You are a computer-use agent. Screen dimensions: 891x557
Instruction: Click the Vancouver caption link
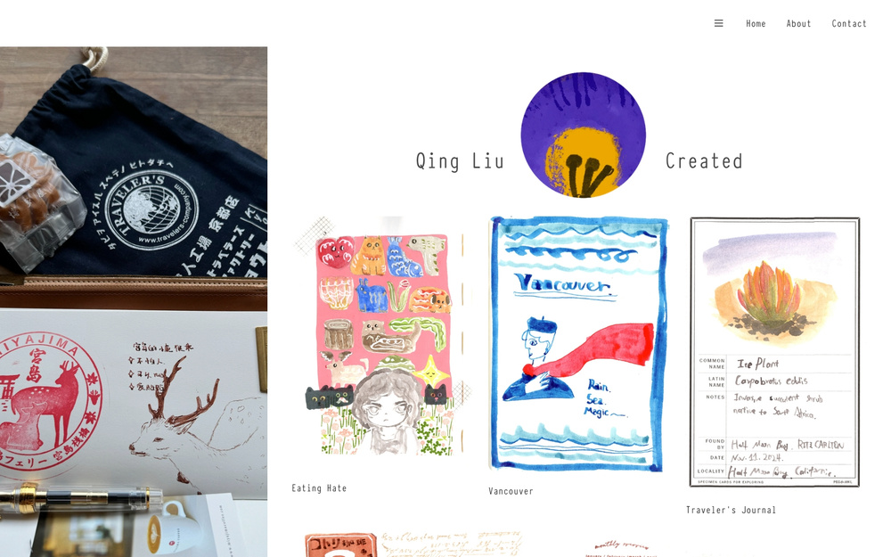coord(511,491)
